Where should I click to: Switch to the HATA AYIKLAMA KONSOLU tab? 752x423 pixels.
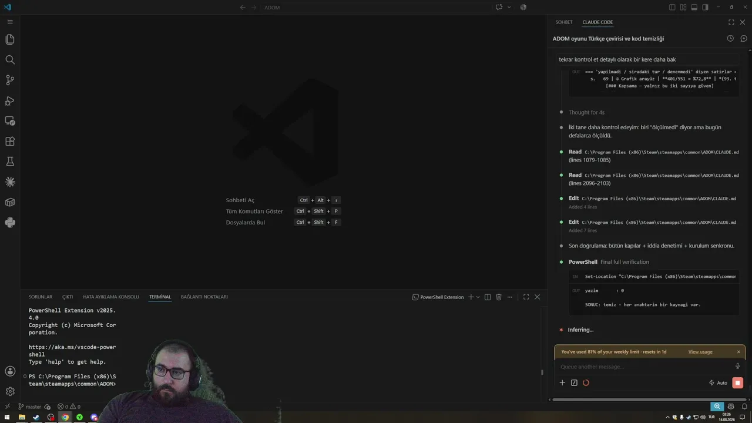click(111, 297)
